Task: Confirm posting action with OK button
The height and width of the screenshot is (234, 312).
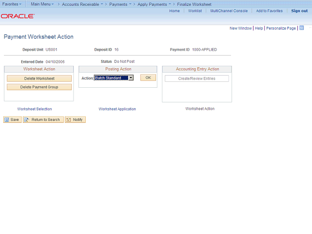Action: tap(148, 78)
